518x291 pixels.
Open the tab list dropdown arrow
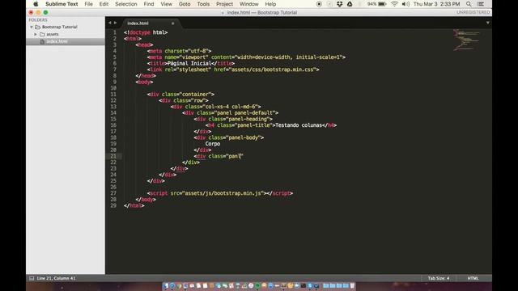pos(487,23)
